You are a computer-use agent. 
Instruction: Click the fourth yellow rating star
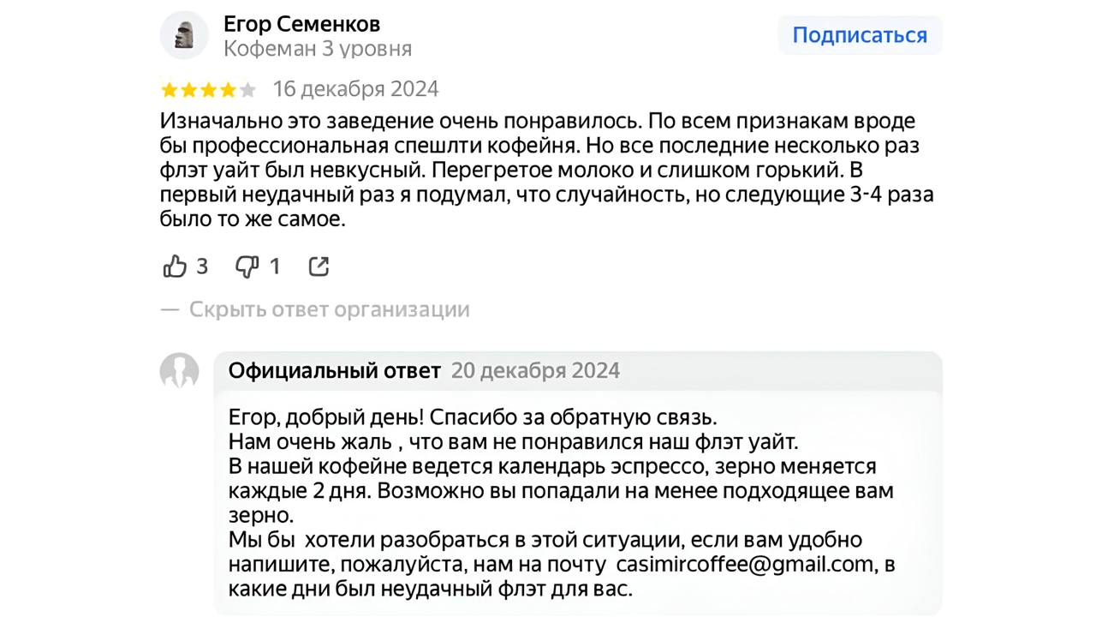pyautogui.click(x=229, y=89)
